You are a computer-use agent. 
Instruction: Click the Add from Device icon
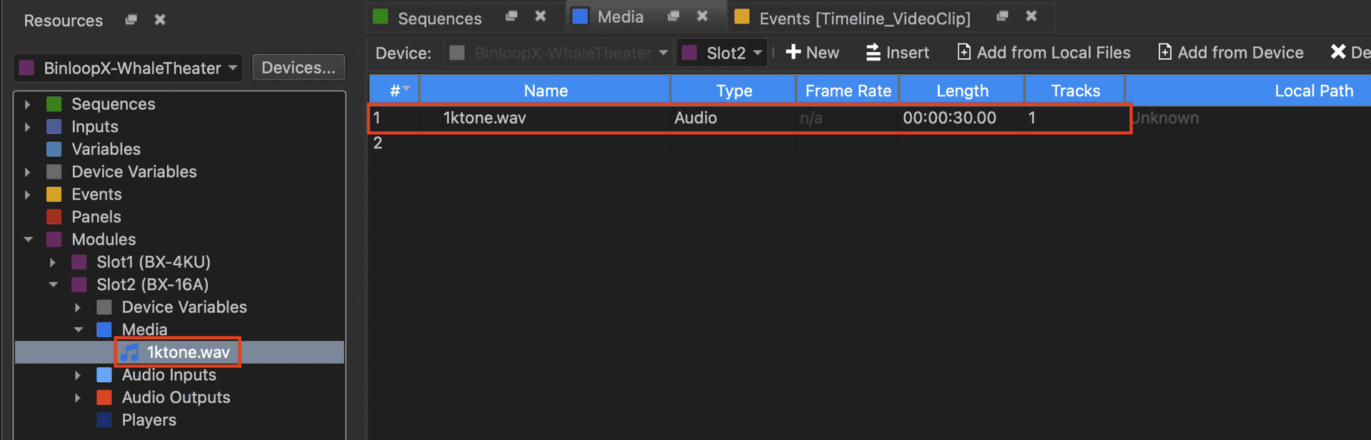pos(1164,52)
